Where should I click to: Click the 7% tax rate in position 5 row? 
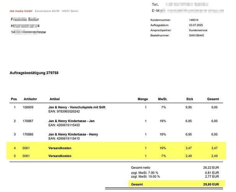point(164,156)
